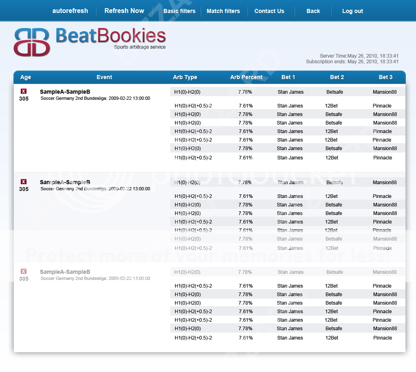Screen dimensions: 416x372
Task: Click the age value 305 of the first event
Action: coord(24,99)
